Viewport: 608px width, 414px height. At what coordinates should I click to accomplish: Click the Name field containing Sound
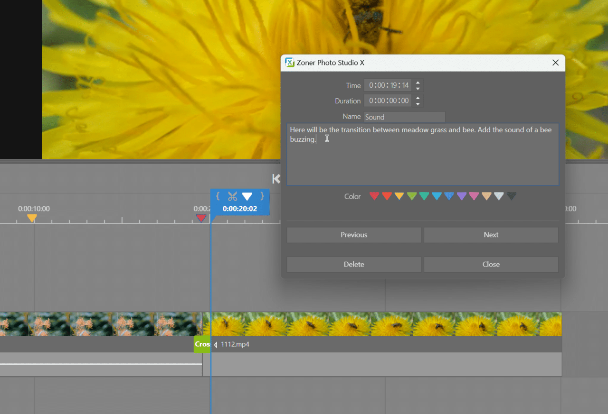pyautogui.click(x=404, y=117)
